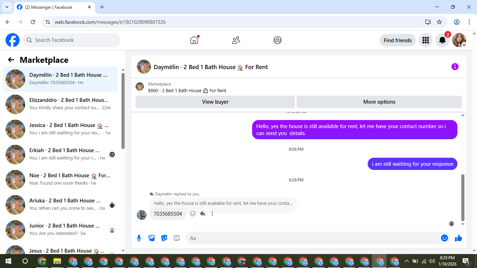Open the $900 2 Bed 1 Bath House listing link
The height and width of the screenshot is (268, 477).
pyautogui.click(x=187, y=90)
